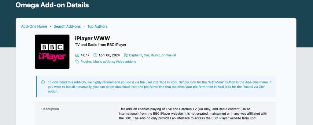Click the Omega Add-on Details heading
This screenshot has width=313, height=125.
(52, 5)
